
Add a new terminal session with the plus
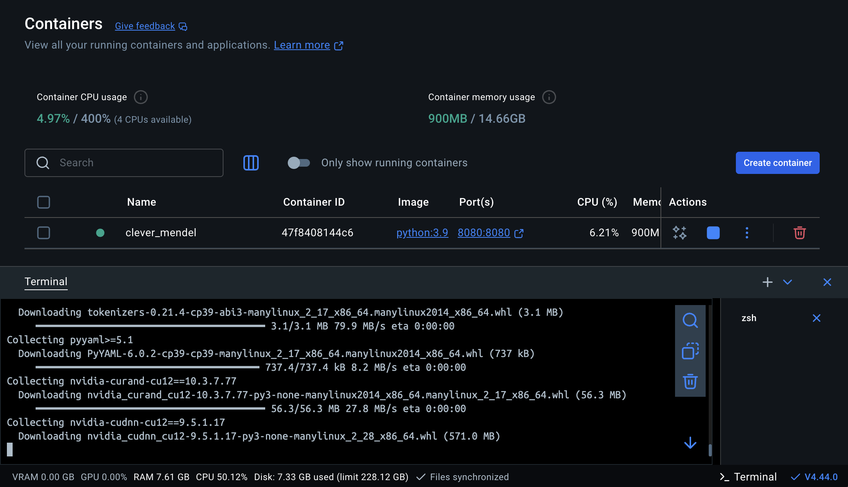tap(767, 282)
